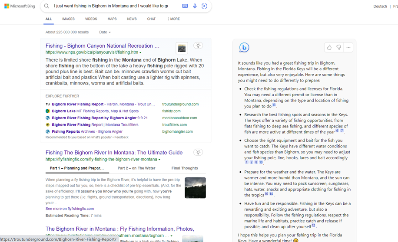398x242 pixels.
Task: Open Bighorn Lake MT Fishing Reports link
Action: click(95, 111)
